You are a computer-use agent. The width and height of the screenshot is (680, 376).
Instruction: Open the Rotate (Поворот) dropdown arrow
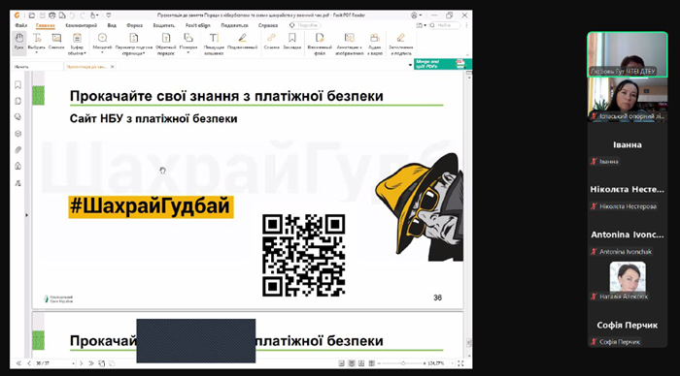click(188, 52)
